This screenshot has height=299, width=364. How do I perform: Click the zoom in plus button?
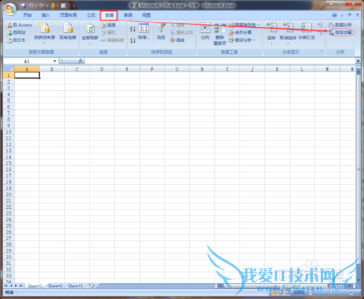(x=352, y=292)
